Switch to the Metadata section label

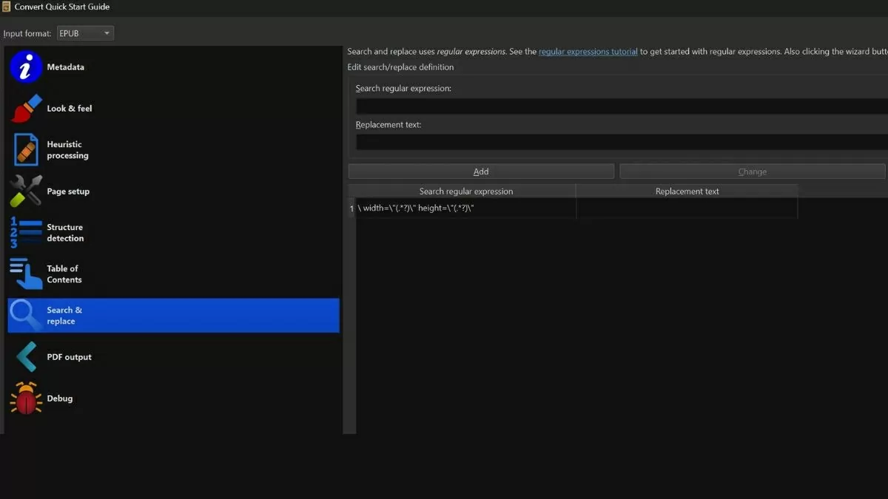point(65,67)
